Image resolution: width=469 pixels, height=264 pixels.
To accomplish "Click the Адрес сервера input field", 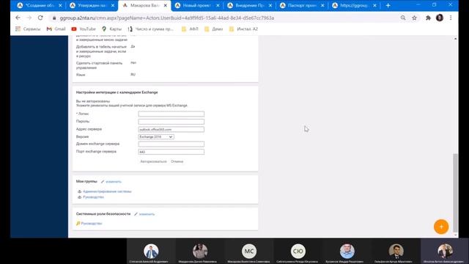I will click(171, 129).
